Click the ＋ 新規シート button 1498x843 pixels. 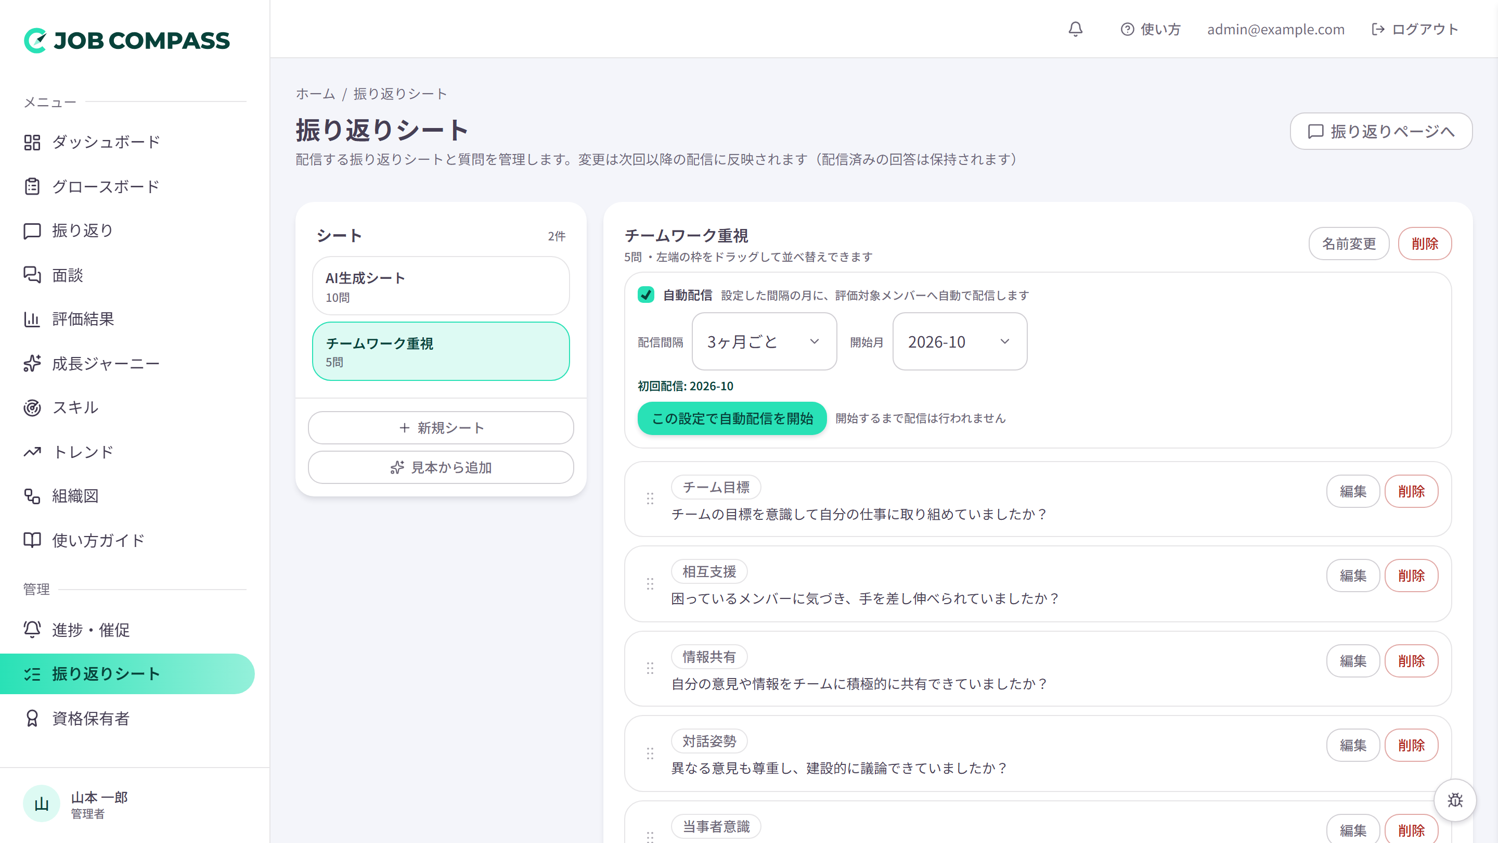point(441,428)
